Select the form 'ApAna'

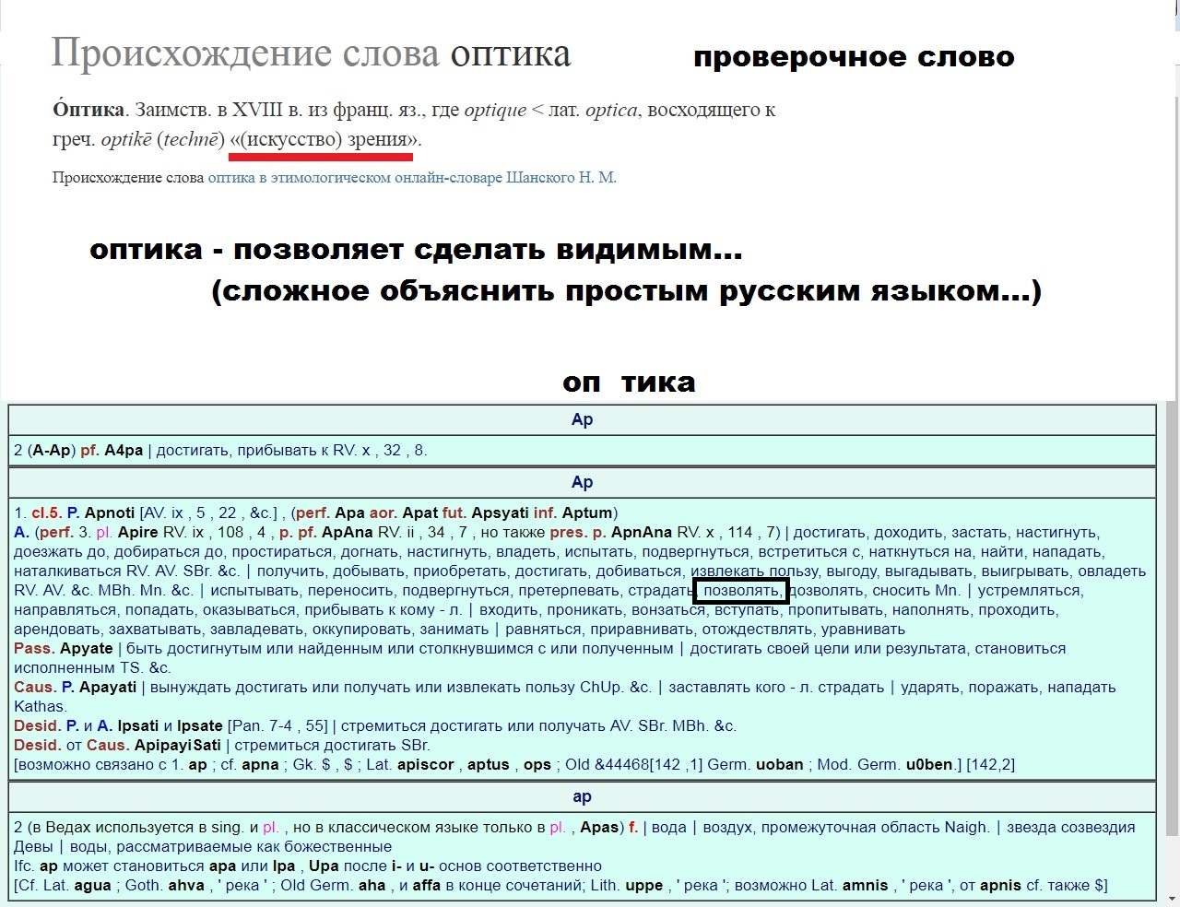pos(347,533)
